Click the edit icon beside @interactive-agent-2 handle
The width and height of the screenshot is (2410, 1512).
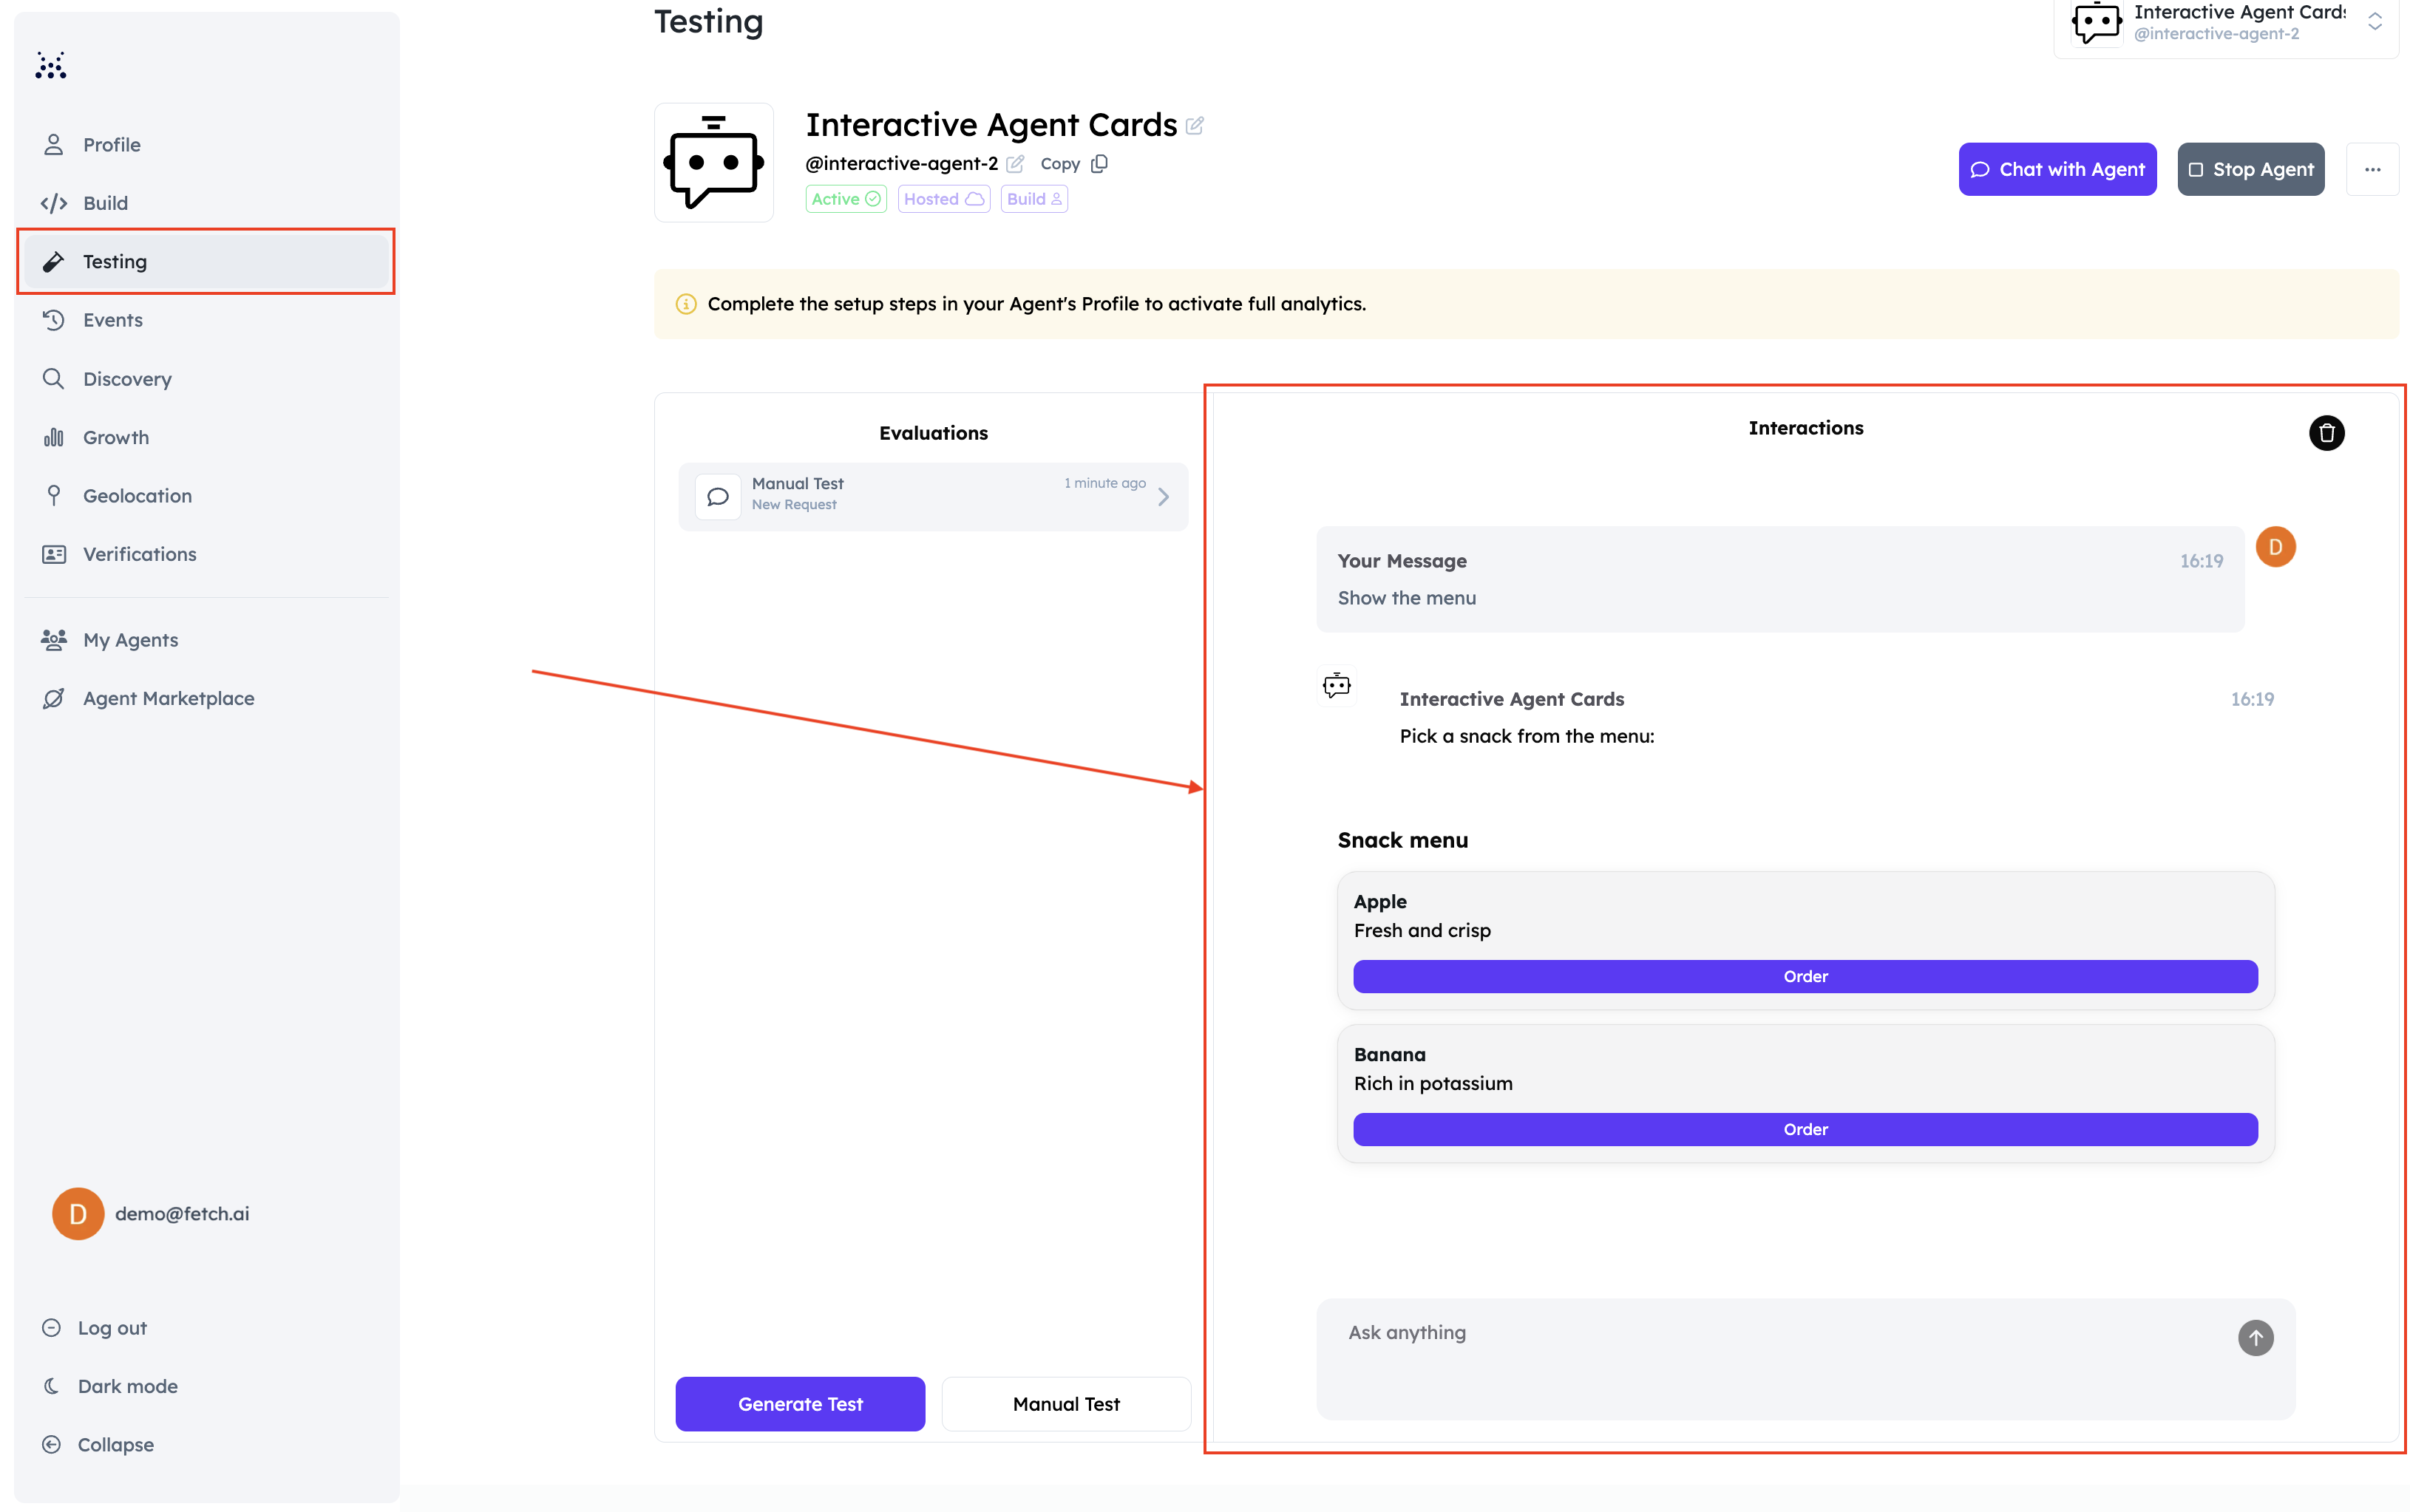[x=1014, y=163]
